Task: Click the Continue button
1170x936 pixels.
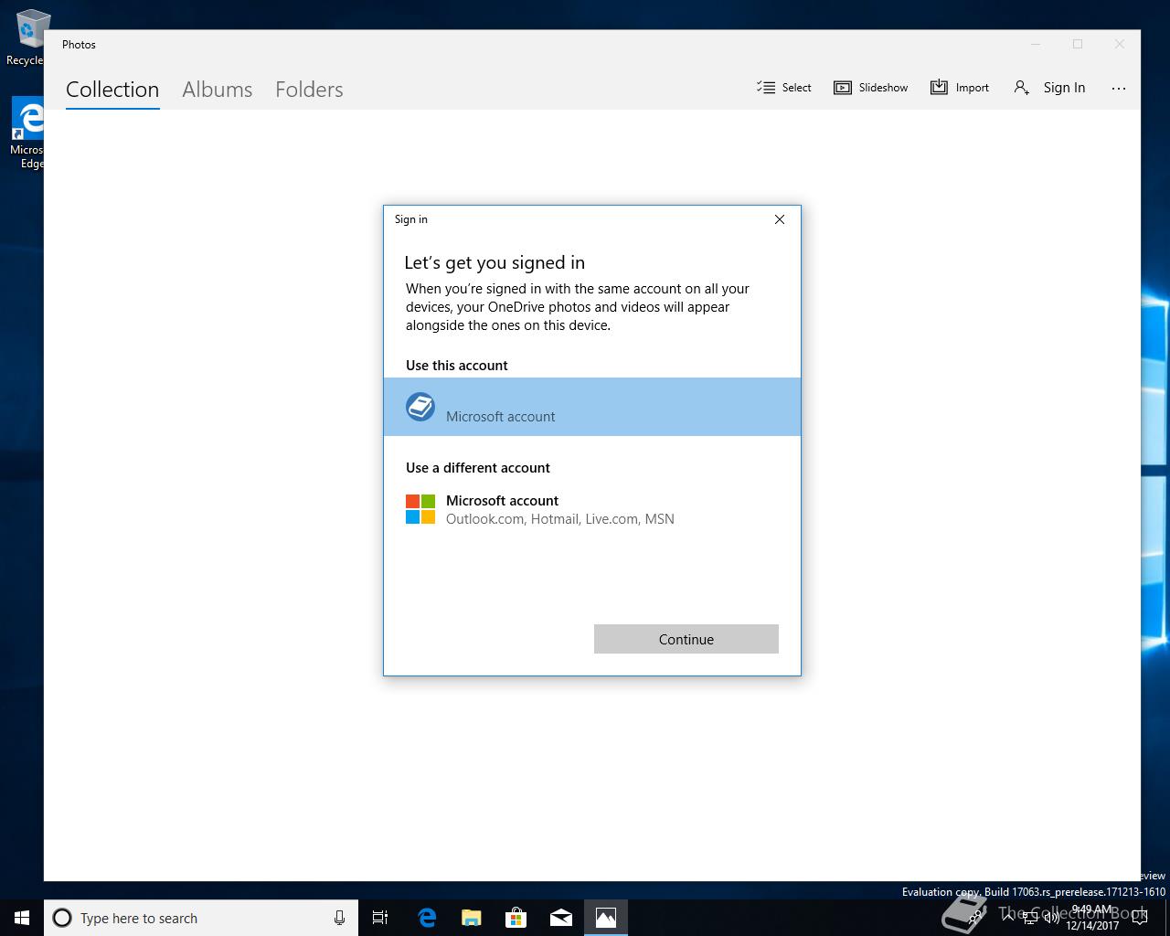Action: pyautogui.click(x=686, y=639)
